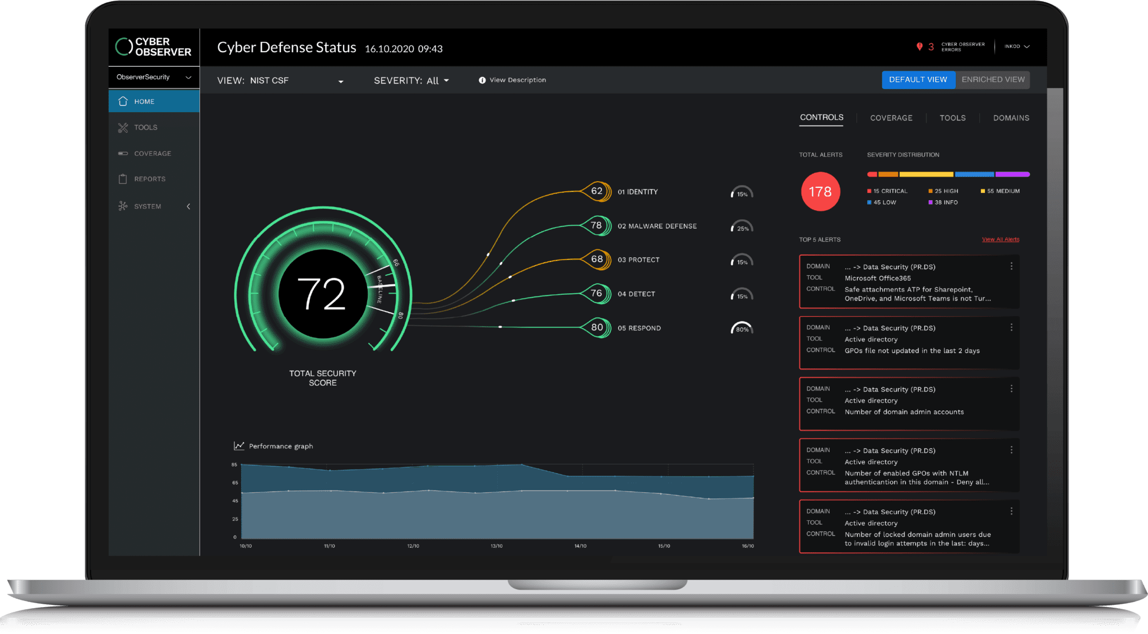Click the View All Alerts link
Screen dimensions: 1148x634
pos(1000,239)
